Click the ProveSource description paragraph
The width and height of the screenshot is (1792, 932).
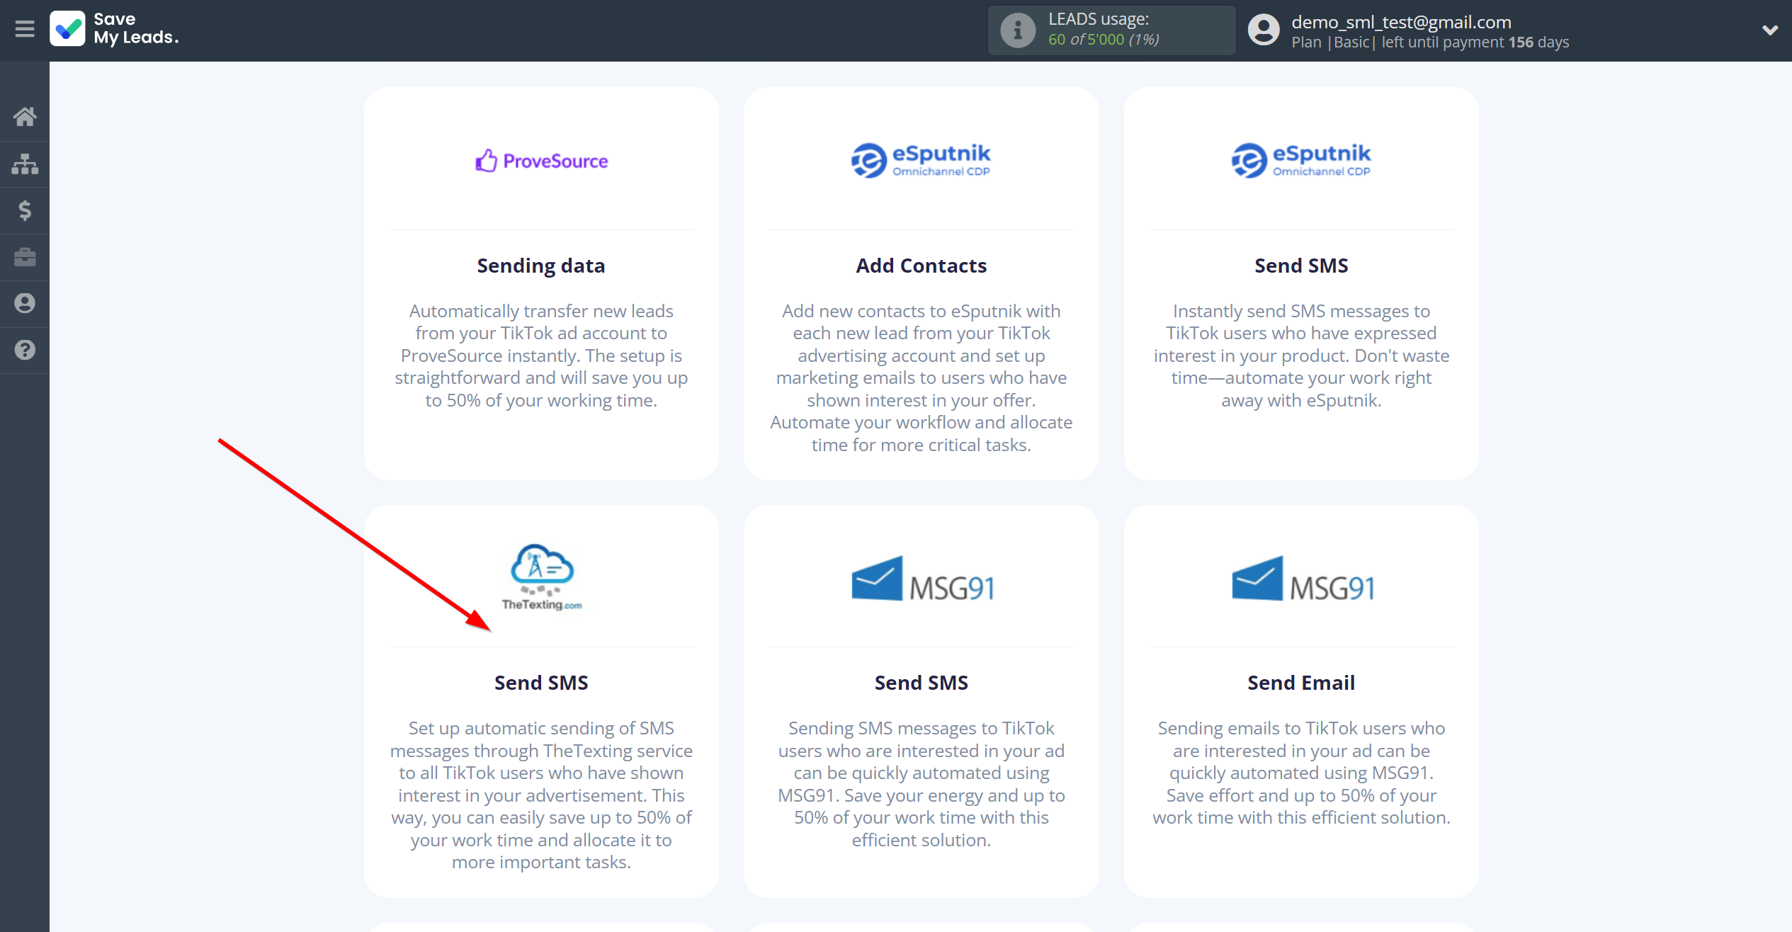[x=541, y=356]
